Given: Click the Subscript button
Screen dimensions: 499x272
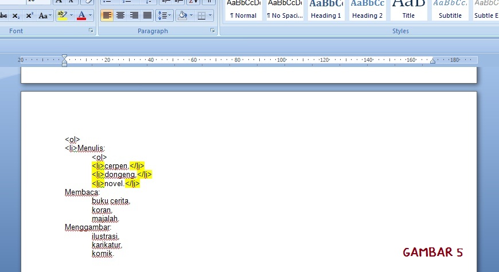Looking at the screenshot, I should point(15,15).
